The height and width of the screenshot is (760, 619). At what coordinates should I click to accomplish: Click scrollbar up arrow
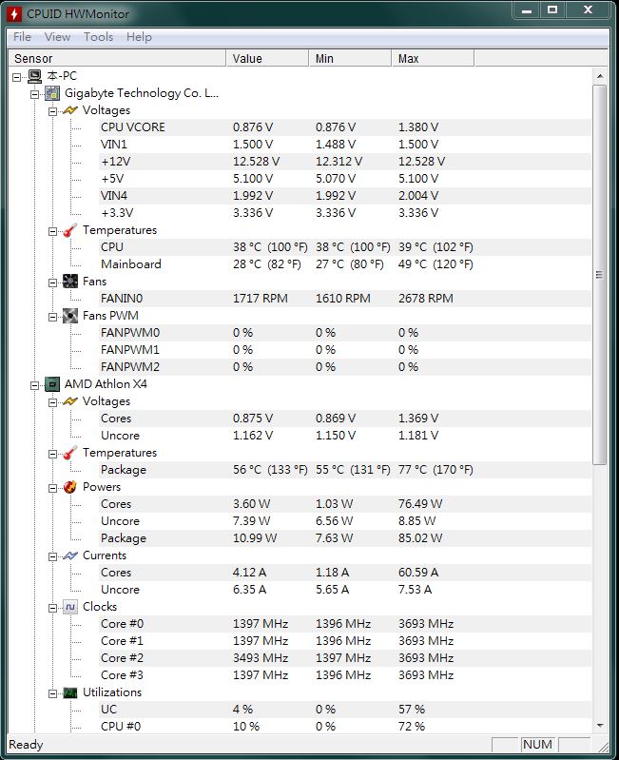click(x=600, y=76)
